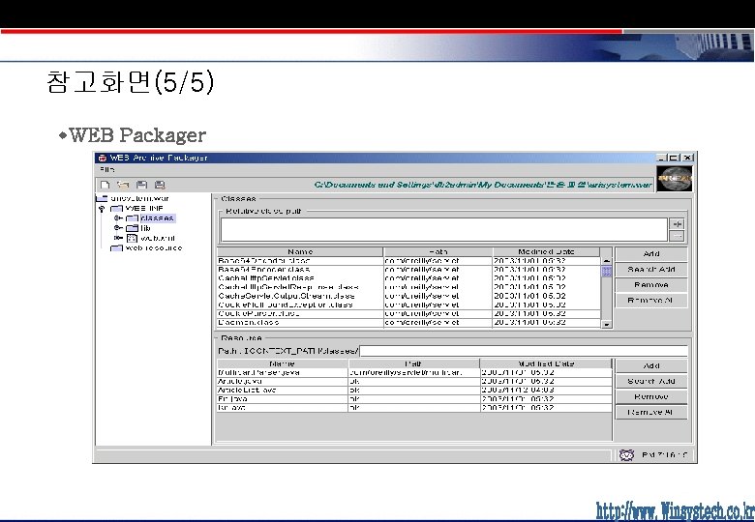
Task: Click Add button in Resource panel
Action: (651, 365)
